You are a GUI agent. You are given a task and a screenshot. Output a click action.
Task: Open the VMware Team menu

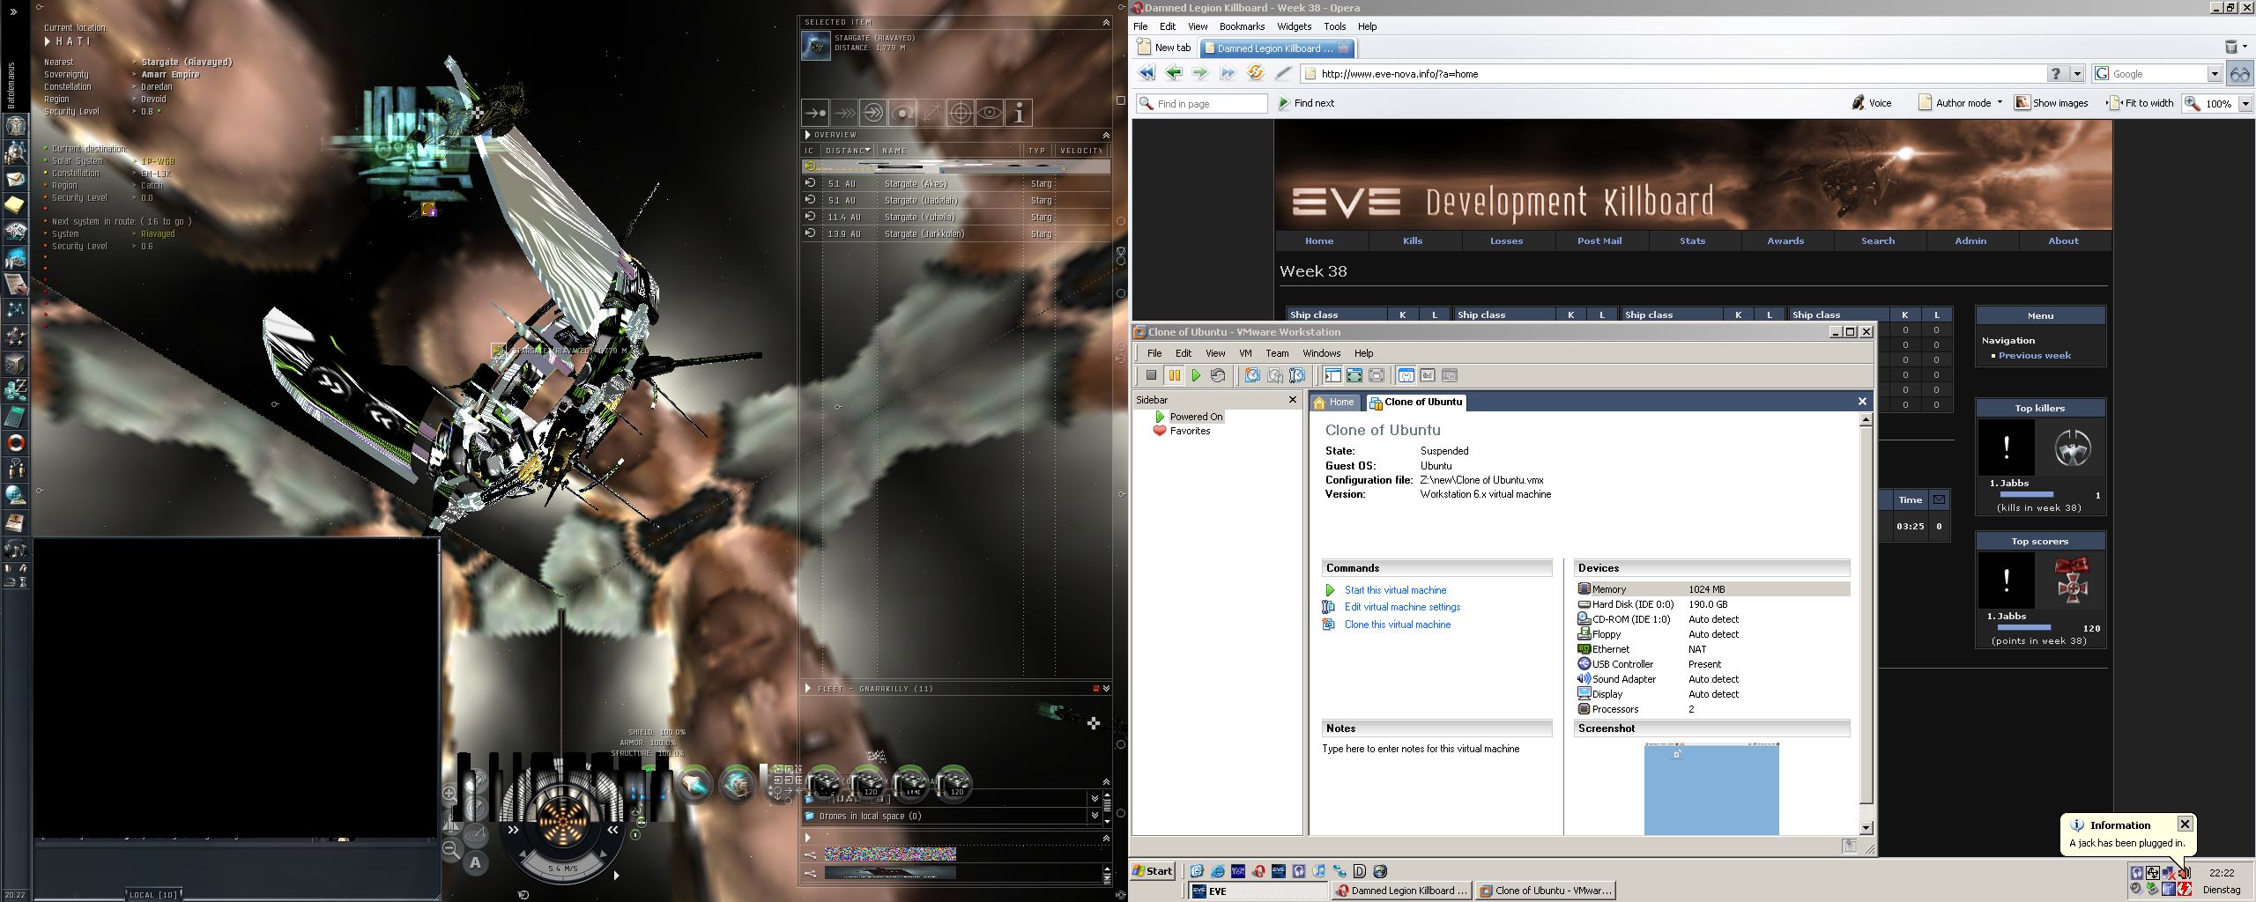[1277, 353]
